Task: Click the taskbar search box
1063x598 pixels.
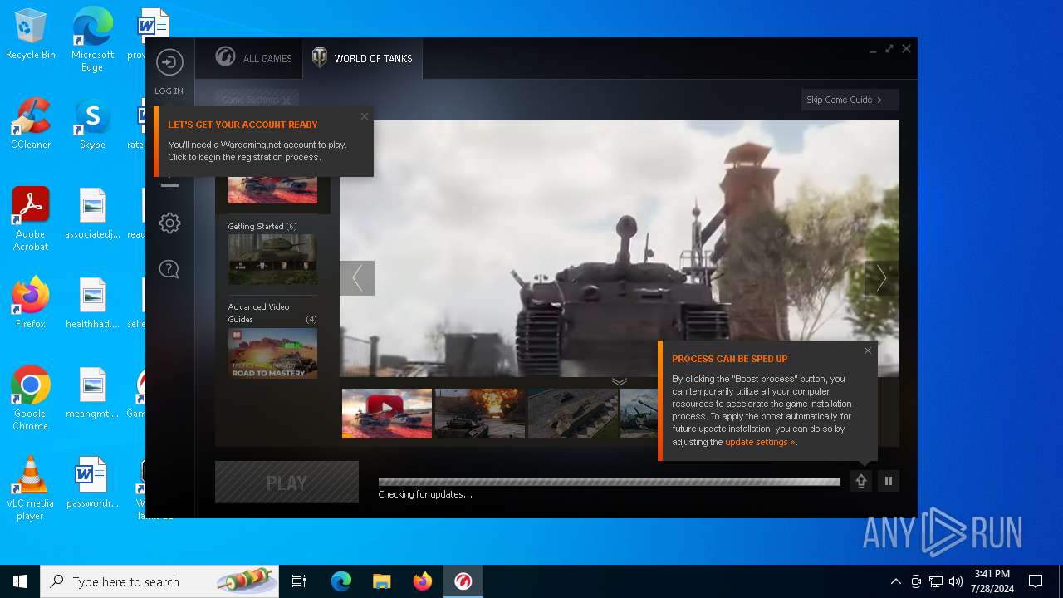Action: tap(159, 581)
